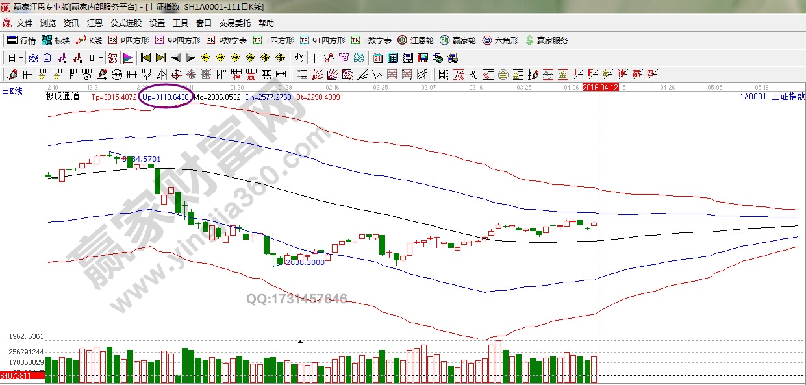
Task: Expand the 日 period dropdown arrow
Action: click(20, 58)
